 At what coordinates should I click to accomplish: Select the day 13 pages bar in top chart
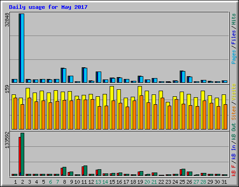99,77
